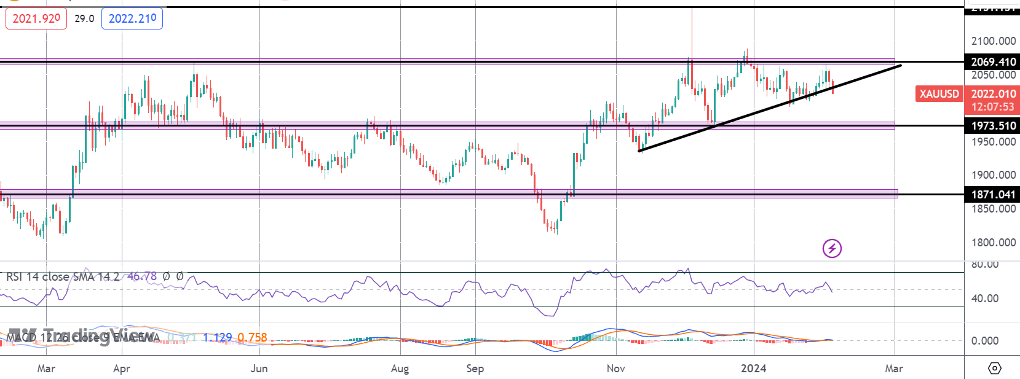Click the Jun label on time axis
1020x379 pixels.
259,369
